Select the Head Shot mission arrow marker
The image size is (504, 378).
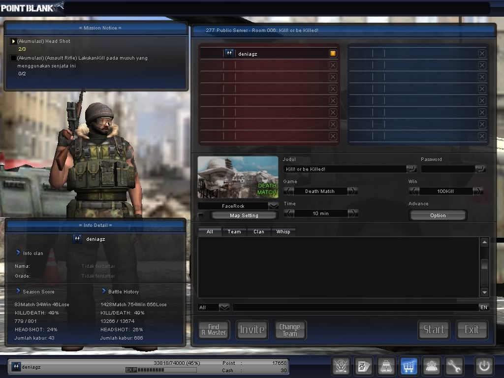[x=13, y=41]
